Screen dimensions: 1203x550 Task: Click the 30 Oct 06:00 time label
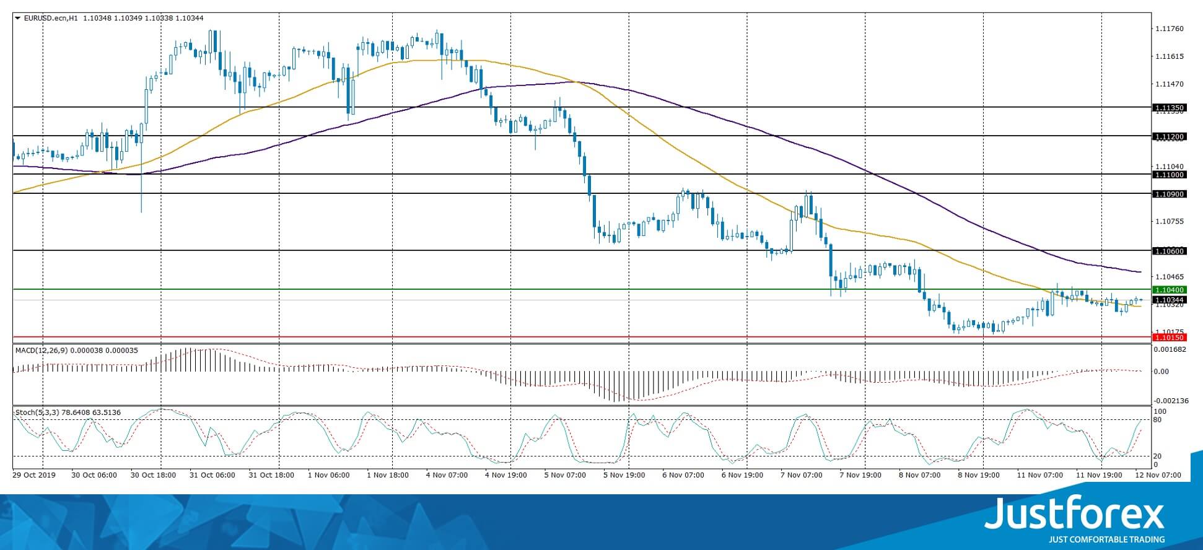pos(94,475)
